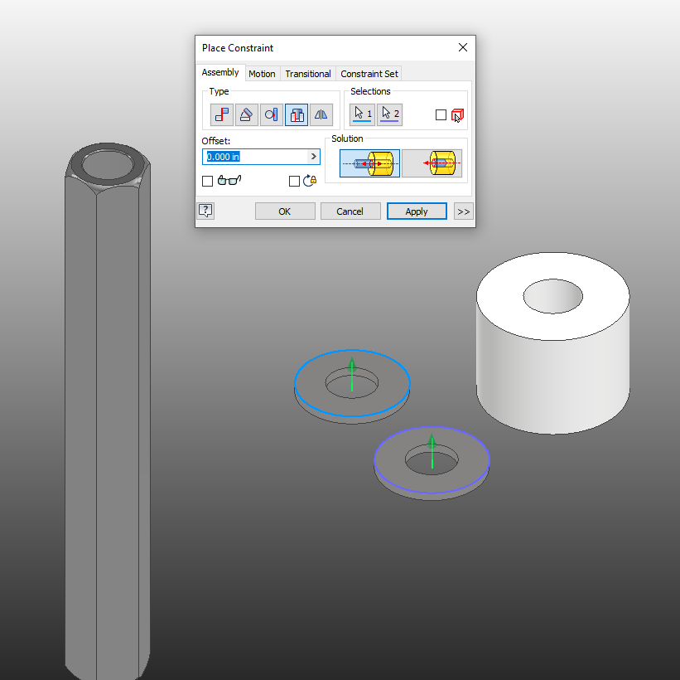This screenshot has width=680, height=680.
Task: Pick the white cylindrical spacer part
Action: (553, 343)
